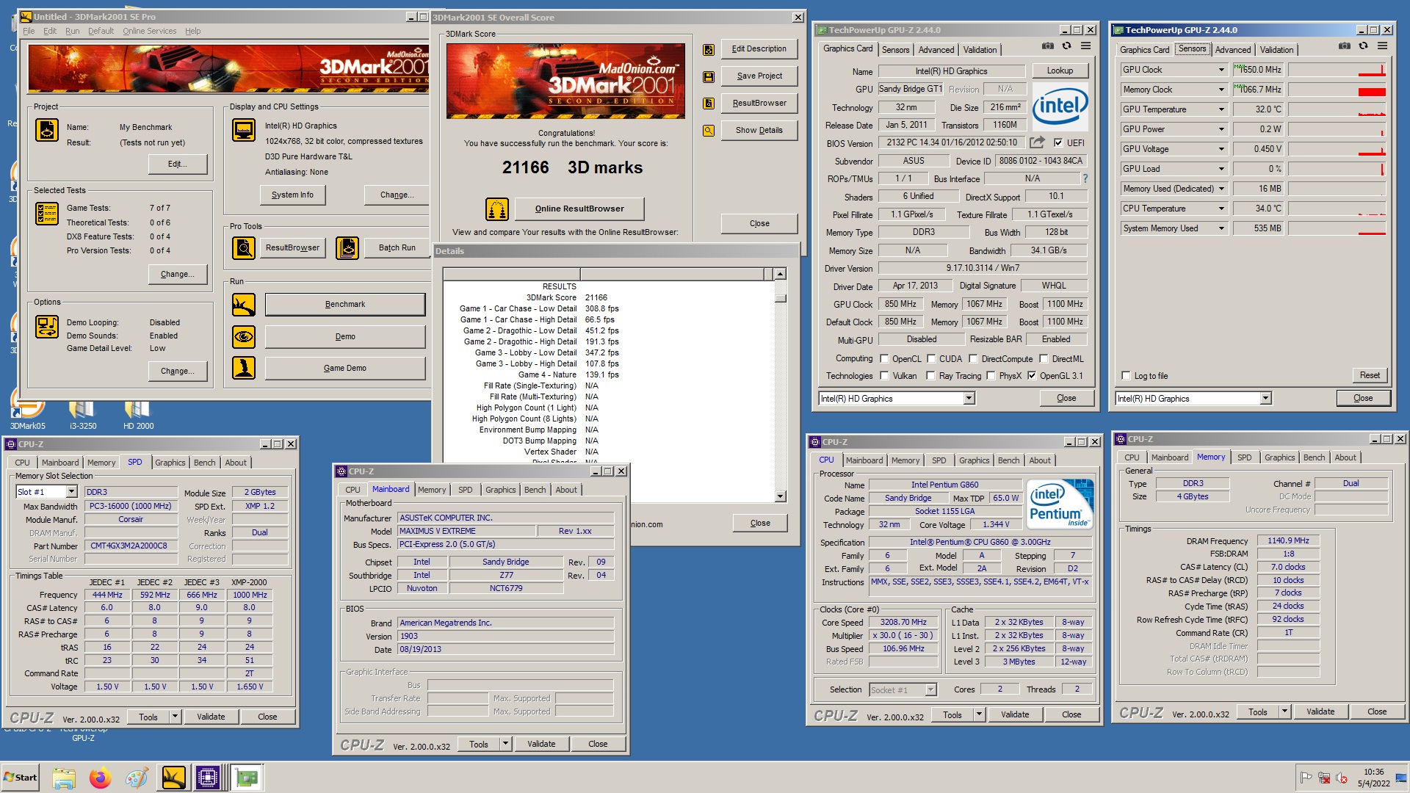
Task: Click Validate in the CPU-Z CPU window
Action: click(x=1015, y=714)
